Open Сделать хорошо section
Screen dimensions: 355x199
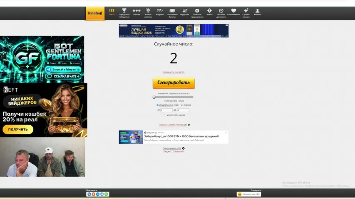[246, 13]
